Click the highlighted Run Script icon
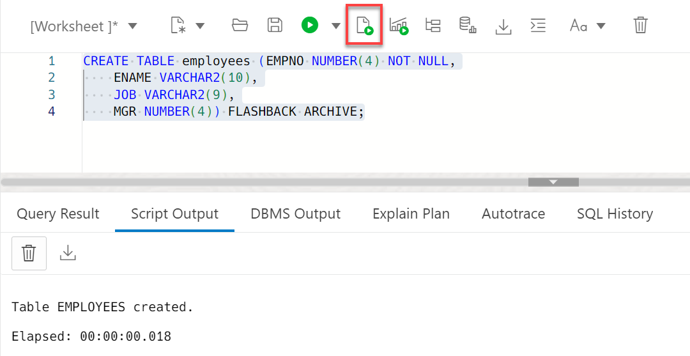The height and width of the screenshot is (356, 690). point(365,26)
